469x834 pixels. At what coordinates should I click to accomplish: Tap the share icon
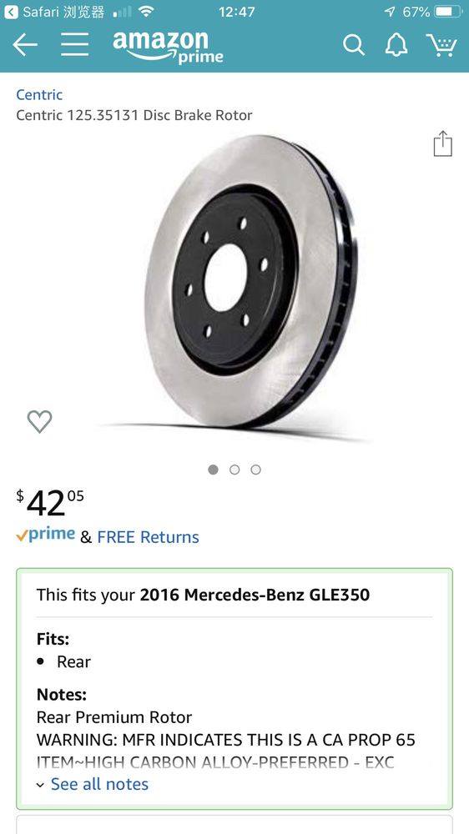(442, 143)
